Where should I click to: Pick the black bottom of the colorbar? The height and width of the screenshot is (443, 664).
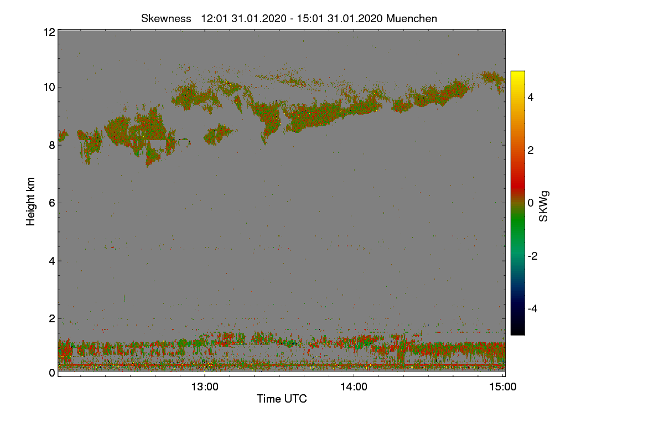tap(517, 330)
